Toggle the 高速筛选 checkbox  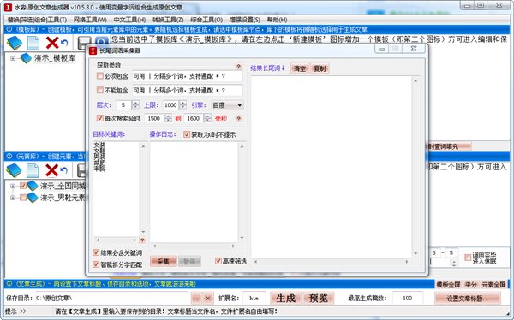coord(218,261)
